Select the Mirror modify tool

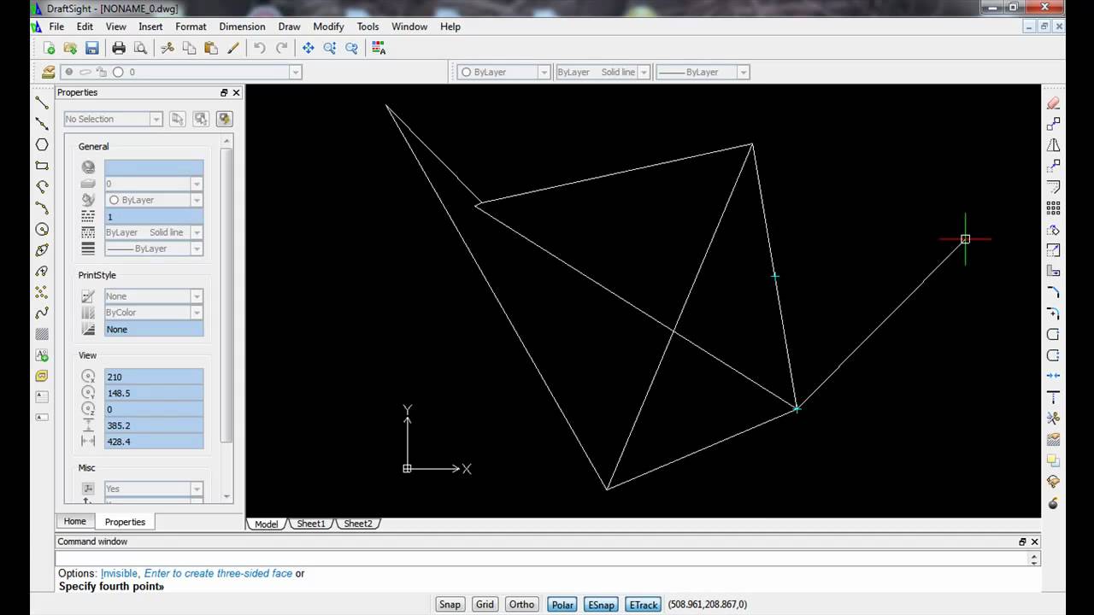[x=1053, y=145]
